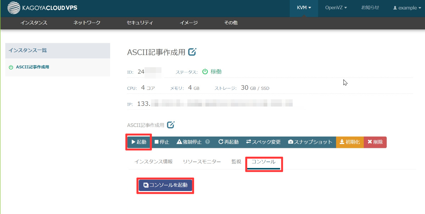
Task: Click the スペック変更 button
Action: (263, 142)
